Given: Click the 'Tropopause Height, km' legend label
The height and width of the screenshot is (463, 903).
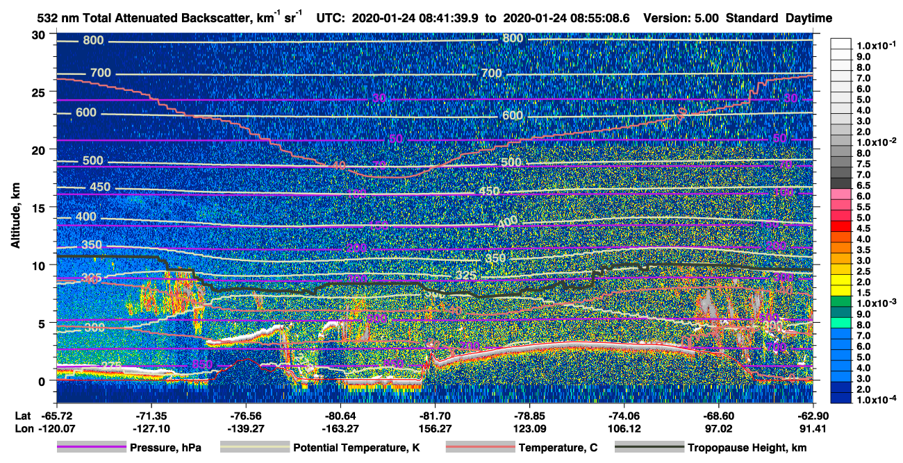Looking at the screenshot, I should [747, 448].
